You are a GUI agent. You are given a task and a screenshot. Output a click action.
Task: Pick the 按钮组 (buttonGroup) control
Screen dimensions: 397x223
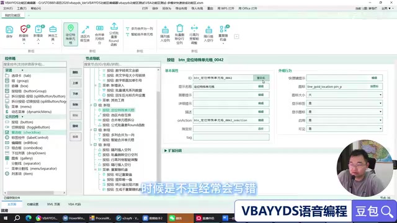[x=26, y=91]
